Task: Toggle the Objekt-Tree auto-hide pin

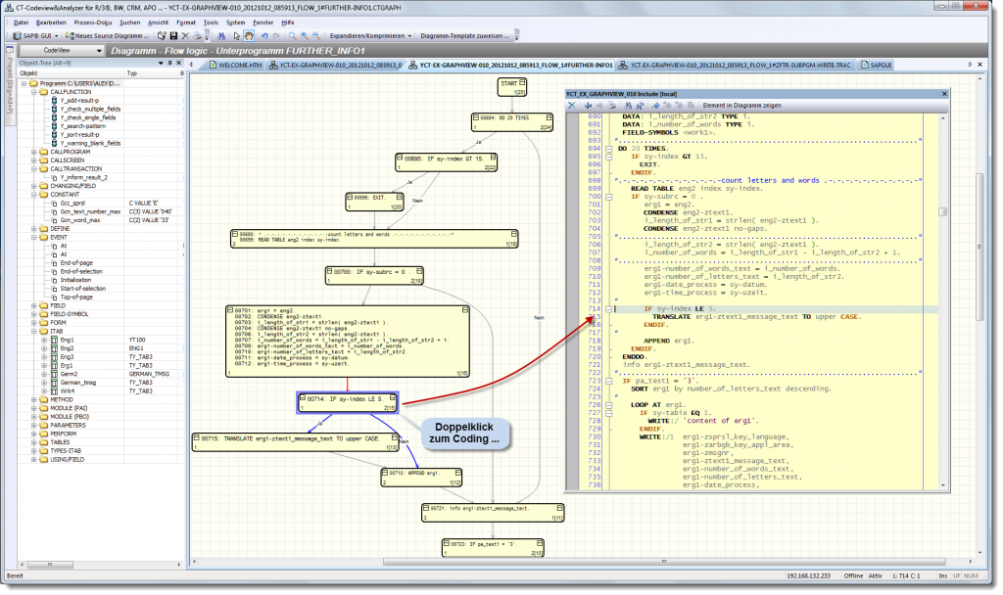Action: tap(167, 63)
